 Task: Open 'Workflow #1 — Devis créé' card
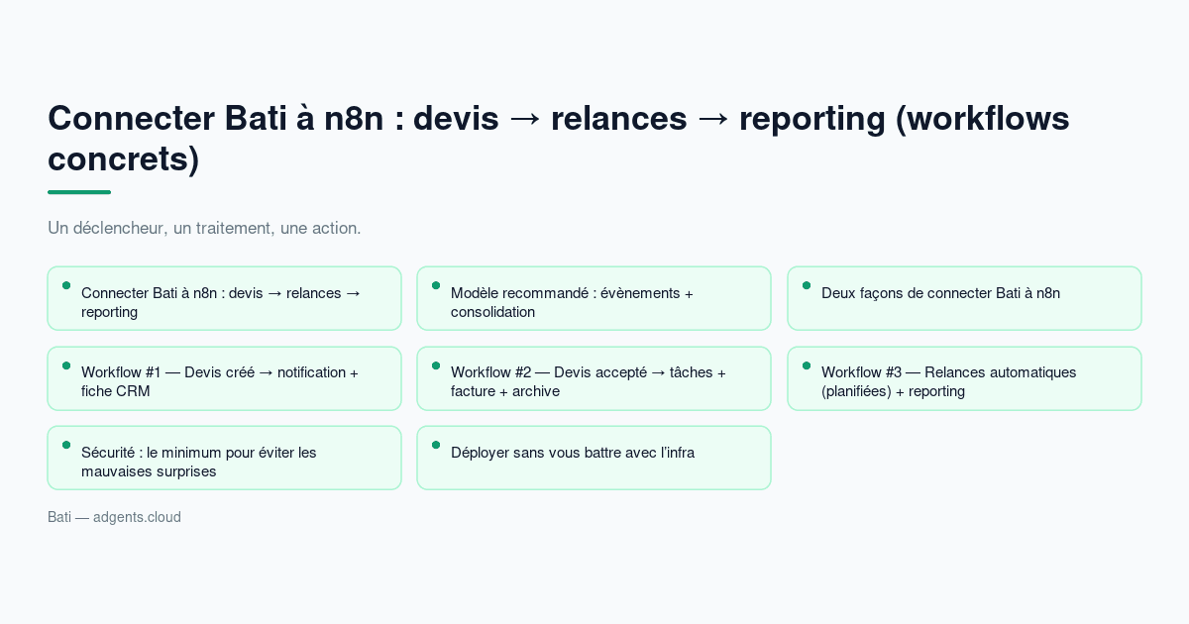click(x=224, y=378)
